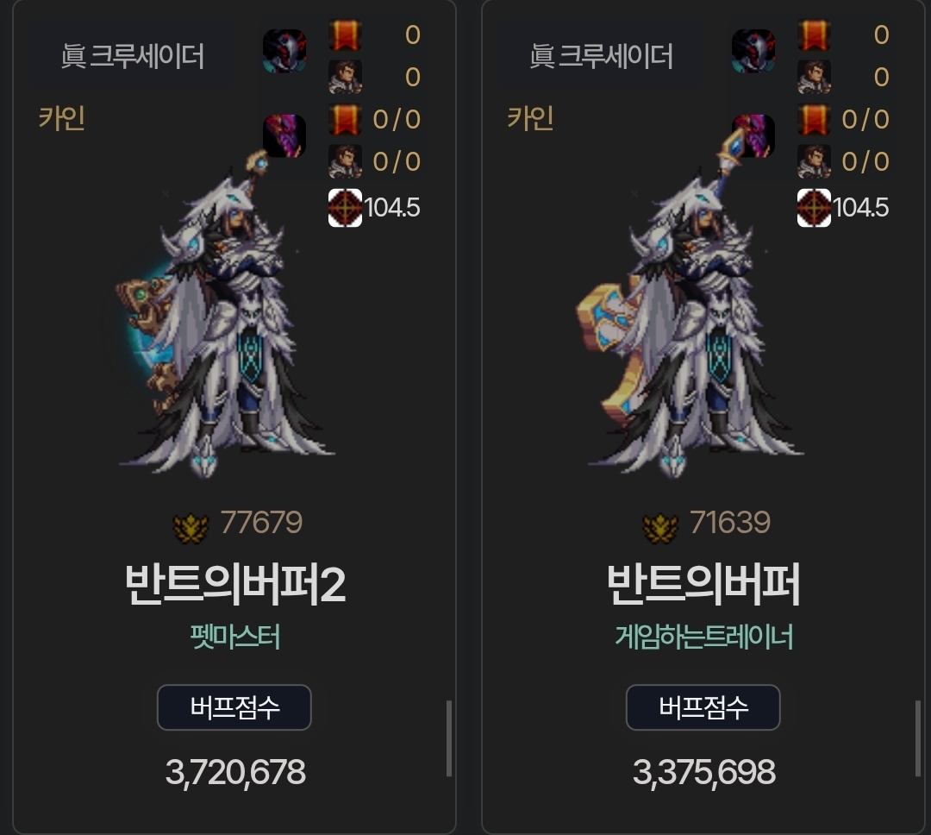The image size is (931, 835).
Task: Click the purple dragon icon in left card
Action: 284,136
